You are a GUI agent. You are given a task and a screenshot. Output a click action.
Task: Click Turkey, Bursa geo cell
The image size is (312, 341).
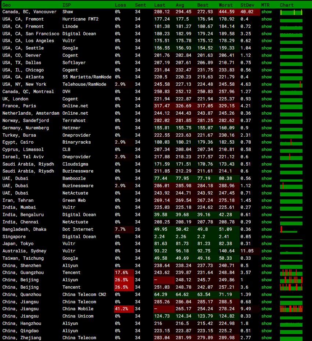click(19, 135)
